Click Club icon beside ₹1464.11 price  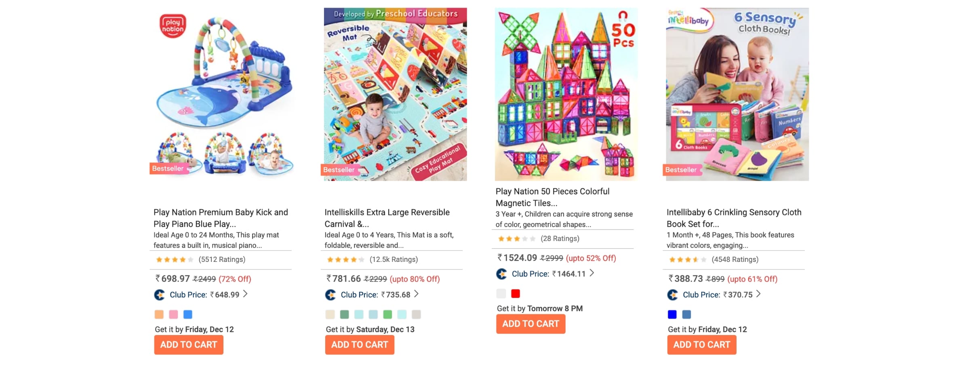click(502, 274)
